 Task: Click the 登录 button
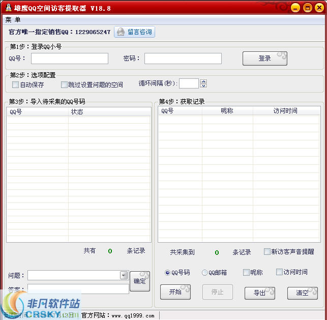click(x=264, y=59)
